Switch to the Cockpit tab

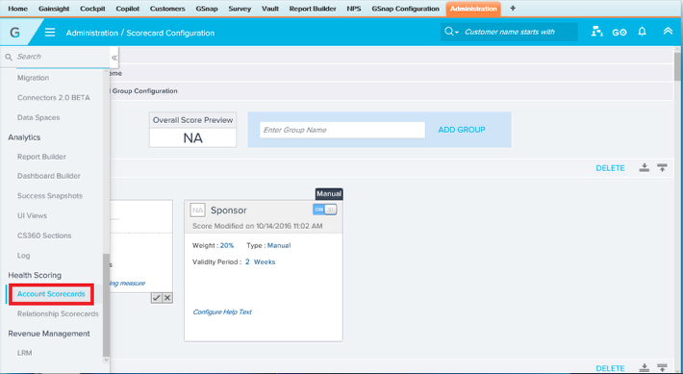pyautogui.click(x=92, y=9)
